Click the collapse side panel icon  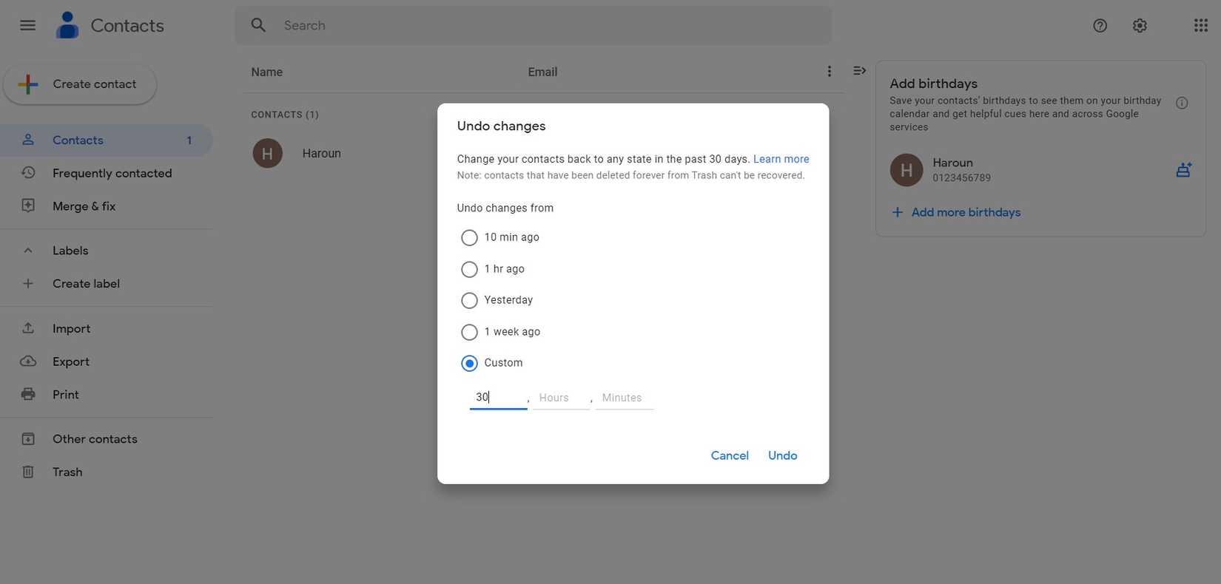click(x=859, y=71)
